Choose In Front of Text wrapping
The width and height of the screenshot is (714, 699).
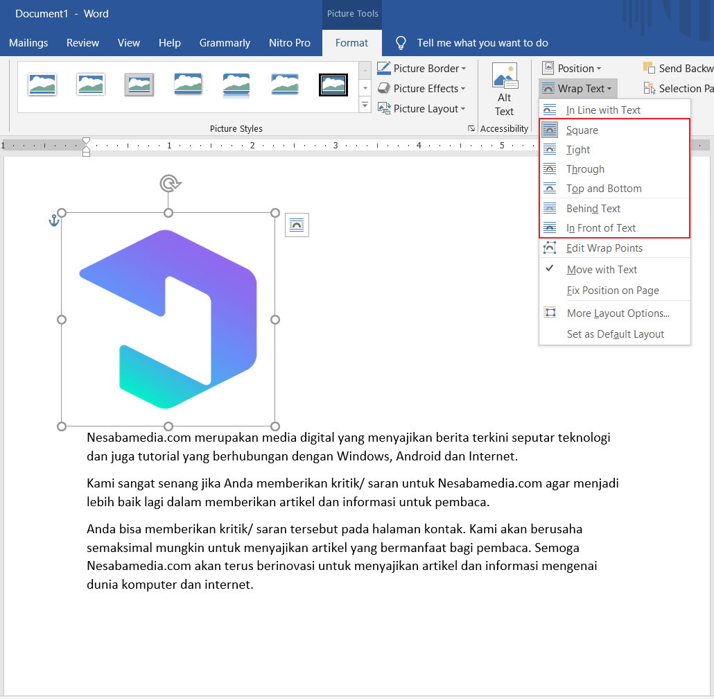coord(615,227)
